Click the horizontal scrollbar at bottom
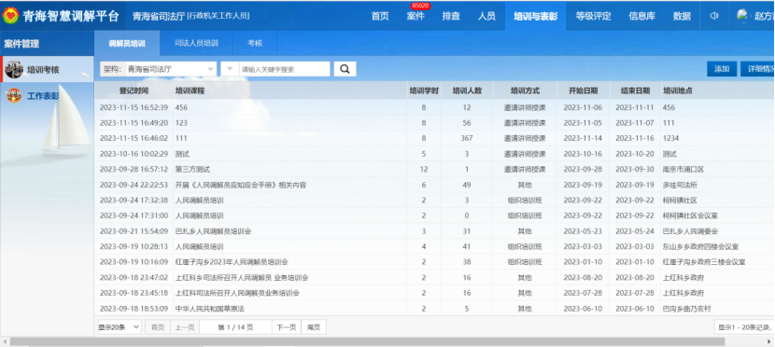Viewport: 775px width, 347px height. click(x=367, y=341)
